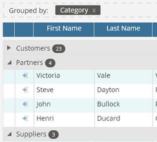157x142 pixels.
Task: Open Henri Ducard's record arrow icon
Action: pyautogui.click(x=25, y=119)
